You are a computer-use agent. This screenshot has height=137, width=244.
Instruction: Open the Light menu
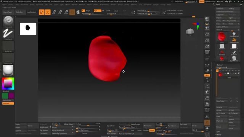(x=62, y=5)
